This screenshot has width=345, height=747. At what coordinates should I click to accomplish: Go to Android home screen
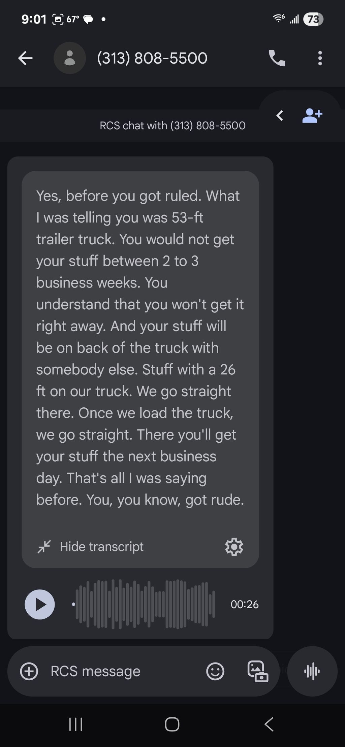pos(172,724)
